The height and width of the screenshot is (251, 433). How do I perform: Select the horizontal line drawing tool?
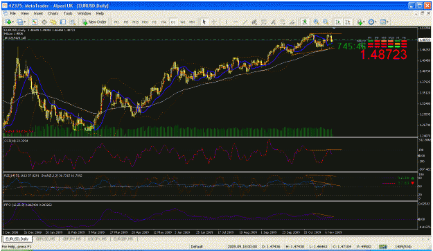[x=236, y=21]
